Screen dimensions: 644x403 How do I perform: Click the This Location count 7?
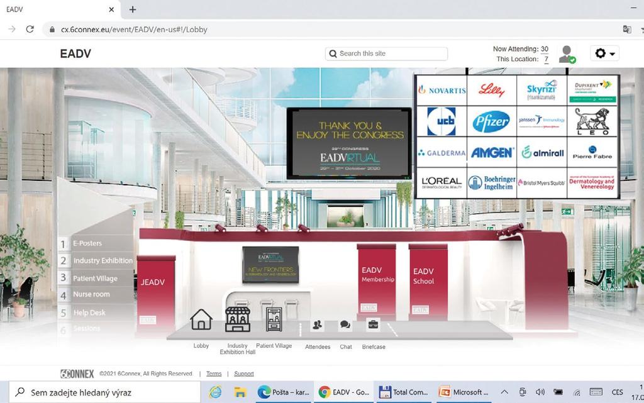pos(547,59)
